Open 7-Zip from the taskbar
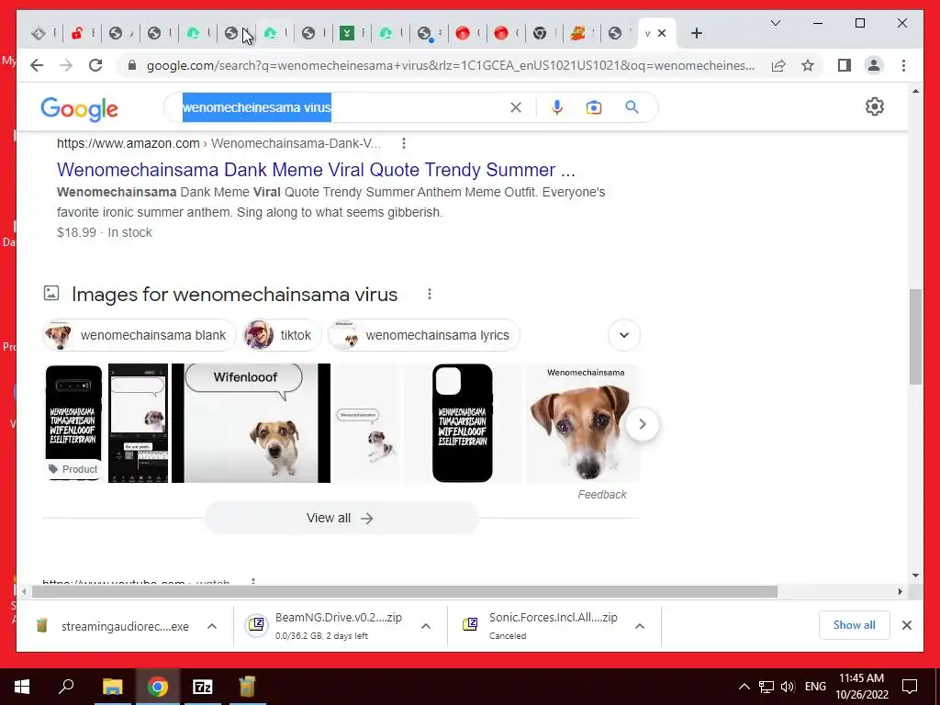940x705 pixels. click(x=203, y=687)
